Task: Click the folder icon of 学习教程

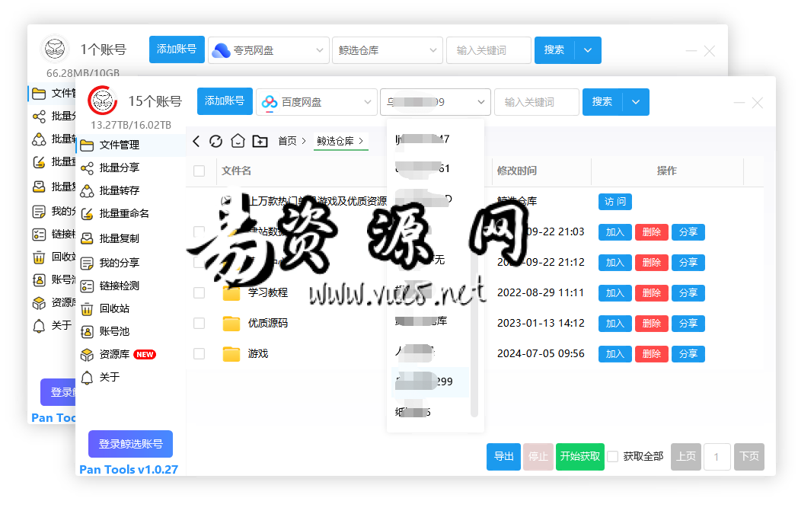Action: click(x=231, y=293)
